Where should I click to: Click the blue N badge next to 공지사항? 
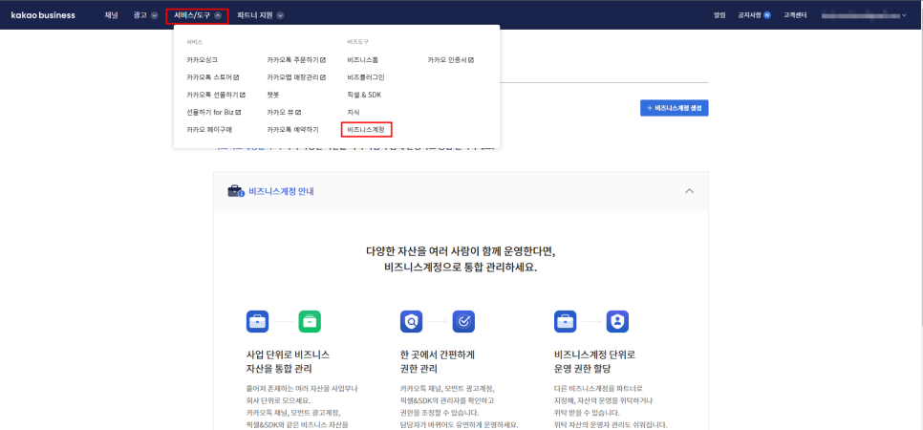coord(767,15)
